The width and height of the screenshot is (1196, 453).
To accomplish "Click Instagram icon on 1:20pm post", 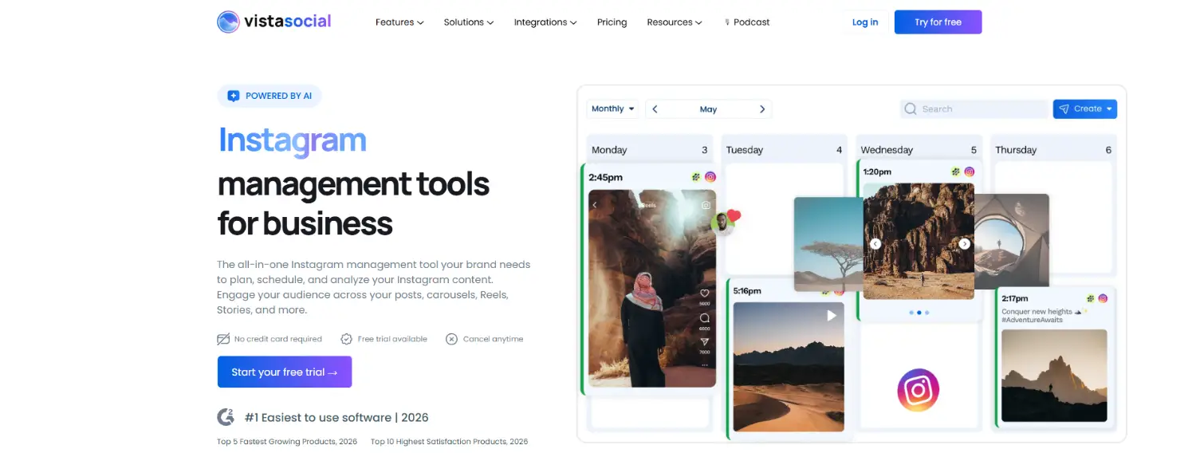I will tap(970, 171).
